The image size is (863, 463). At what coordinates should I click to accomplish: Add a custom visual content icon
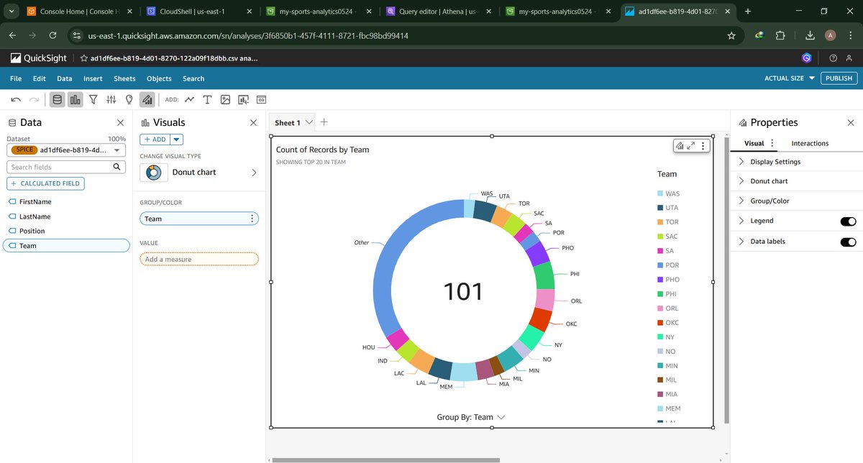[244, 100]
